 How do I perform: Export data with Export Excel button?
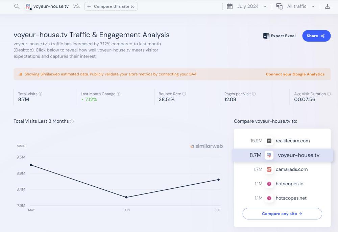click(x=280, y=36)
